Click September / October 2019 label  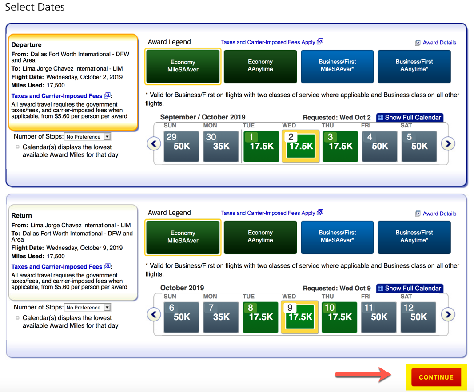[x=203, y=117]
